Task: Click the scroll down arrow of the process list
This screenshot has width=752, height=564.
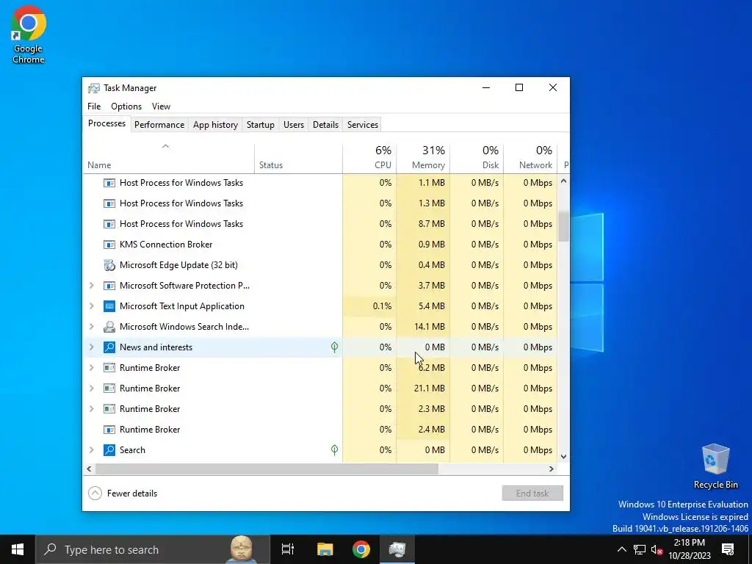Action: 563,457
